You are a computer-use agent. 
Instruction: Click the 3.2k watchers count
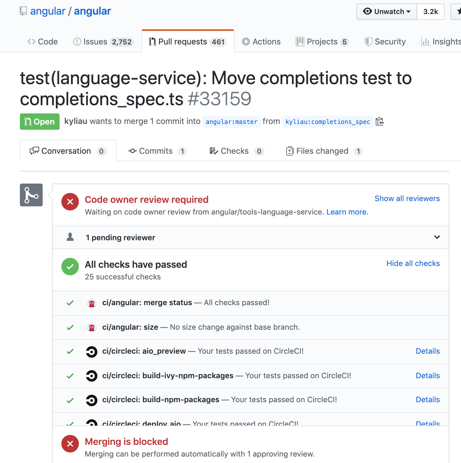tap(431, 12)
